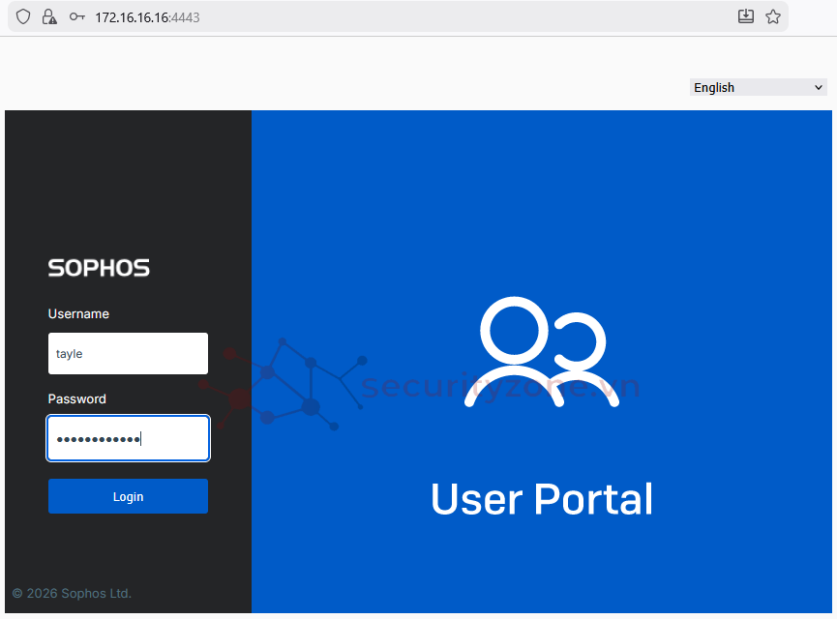The image size is (837, 619).
Task: Click the saved logins key icon
Action: click(x=77, y=16)
